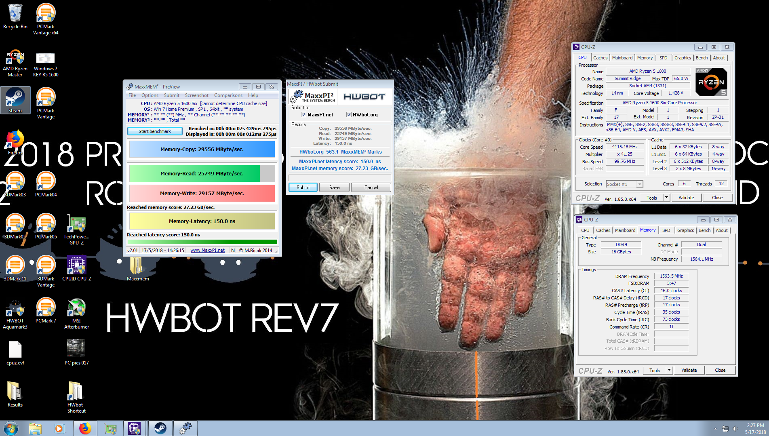Click Close button in upper CPU-Z window
Image resolution: width=769 pixels, height=436 pixels.
pyautogui.click(x=717, y=198)
